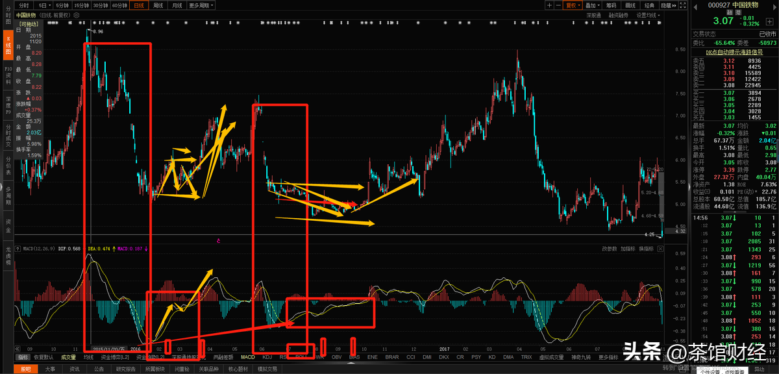Switch to 5日 period
Viewport: 779px width, 374px height.
43,5
